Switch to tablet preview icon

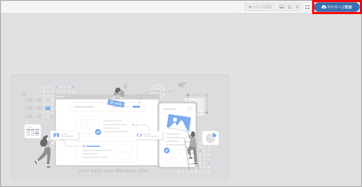click(289, 7)
